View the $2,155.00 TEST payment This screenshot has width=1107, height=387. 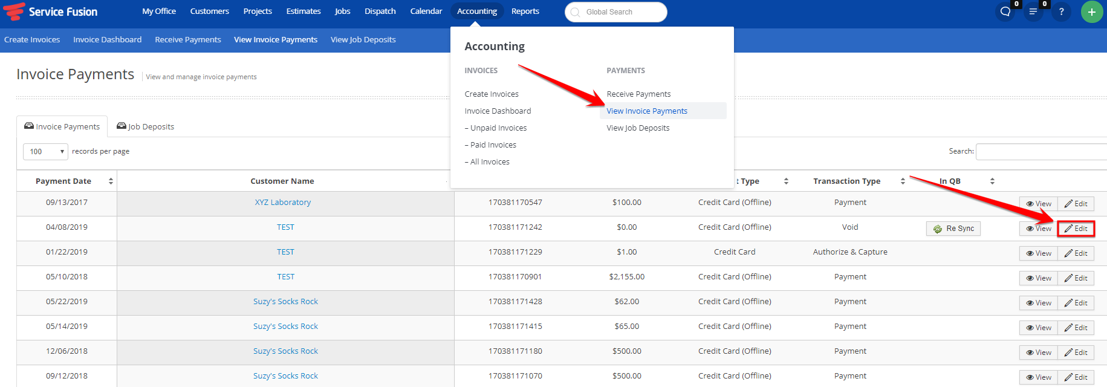(x=1039, y=278)
